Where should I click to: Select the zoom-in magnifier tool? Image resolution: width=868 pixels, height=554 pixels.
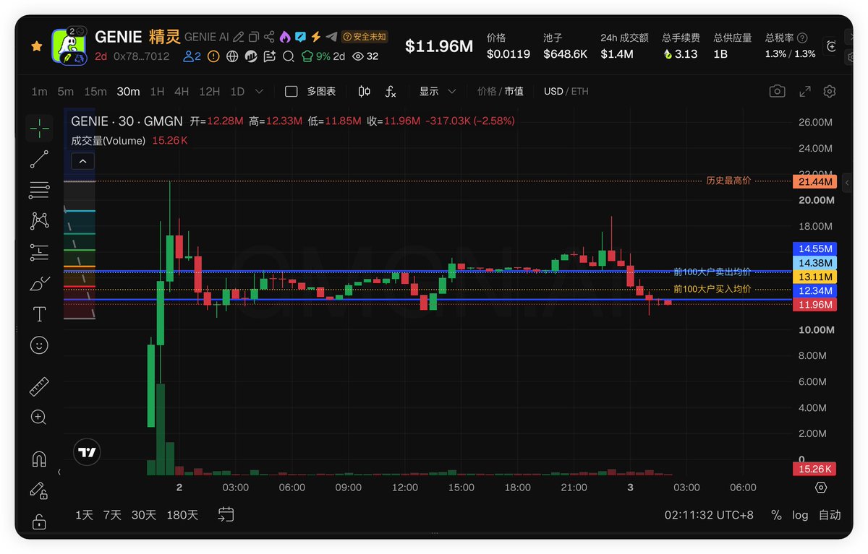click(x=39, y=417)
